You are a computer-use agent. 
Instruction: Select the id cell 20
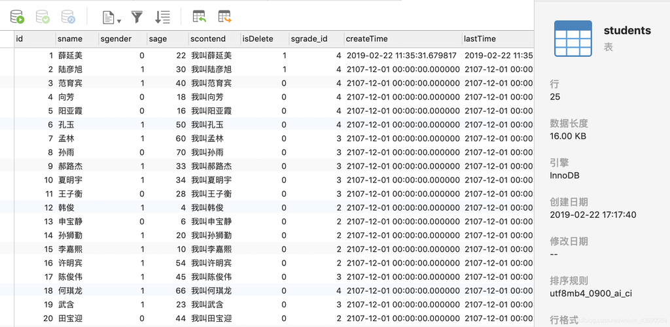point(48,318)
